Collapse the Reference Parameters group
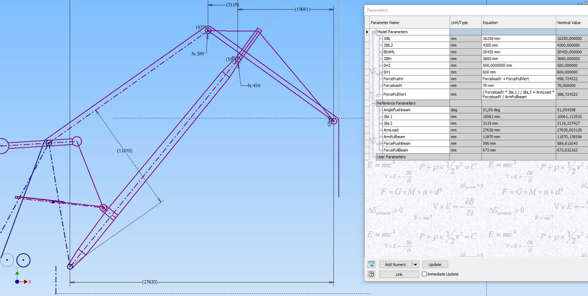Image resolution: width=588 pixels, height=296 pixels. tap(373, 103)
